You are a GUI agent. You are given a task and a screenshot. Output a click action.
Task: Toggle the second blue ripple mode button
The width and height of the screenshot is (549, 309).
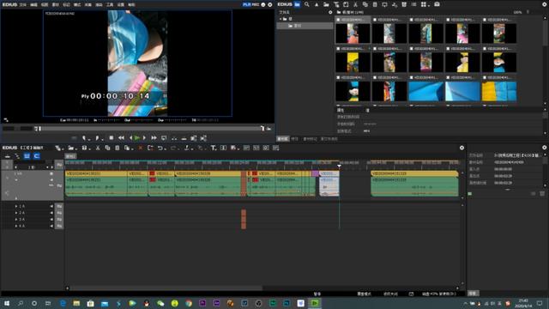tap(36, 156)
